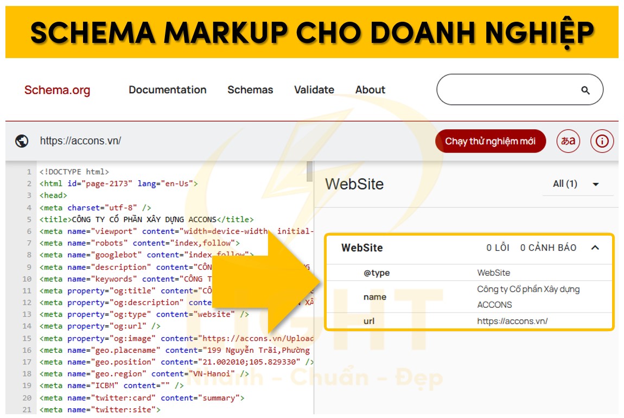624x418 pixels.
Task: Open the Validate menu item
Action: (x=314, y=90)
